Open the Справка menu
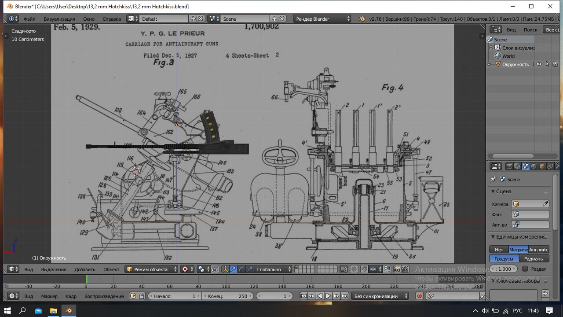The width and height of the screenshot is (563, 317). click(x=112, y=19)
